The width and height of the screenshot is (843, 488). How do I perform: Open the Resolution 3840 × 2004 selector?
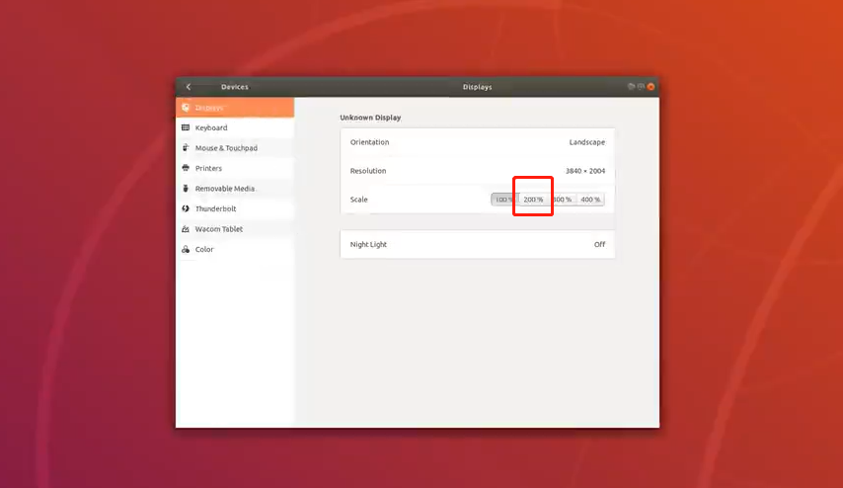click(x=478, y=171)
